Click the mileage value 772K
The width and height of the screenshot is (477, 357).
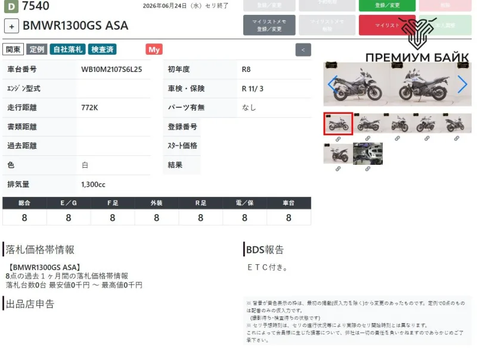tap(89, 108)
